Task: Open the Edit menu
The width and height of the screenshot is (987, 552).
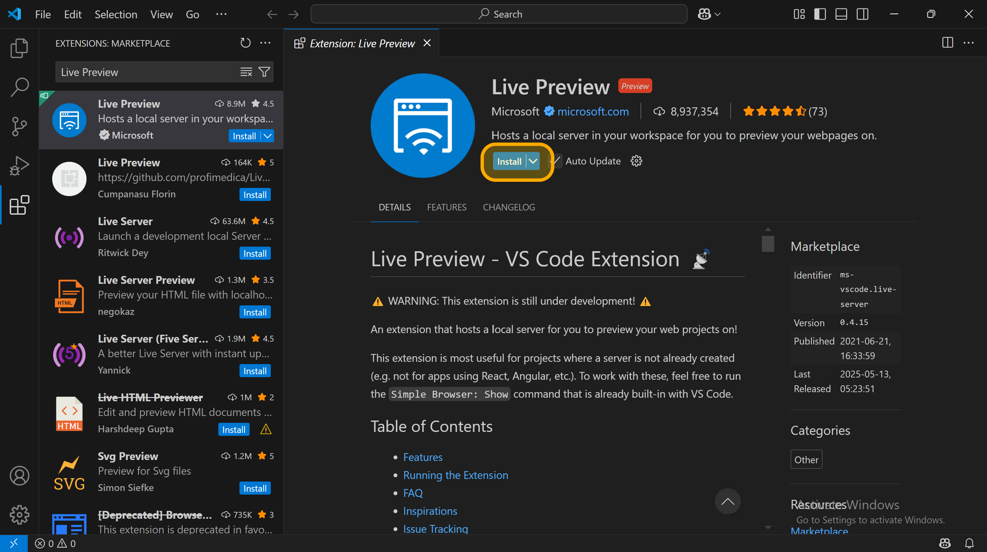Action: click(73, 15)
